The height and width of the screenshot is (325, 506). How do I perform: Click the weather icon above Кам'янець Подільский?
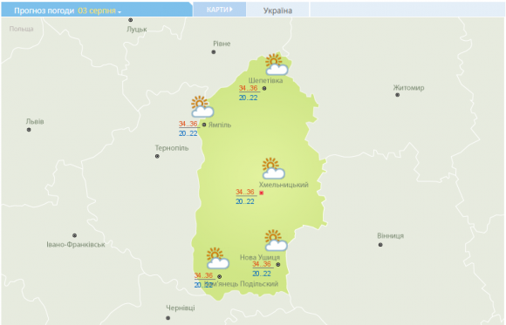[217, 258]
